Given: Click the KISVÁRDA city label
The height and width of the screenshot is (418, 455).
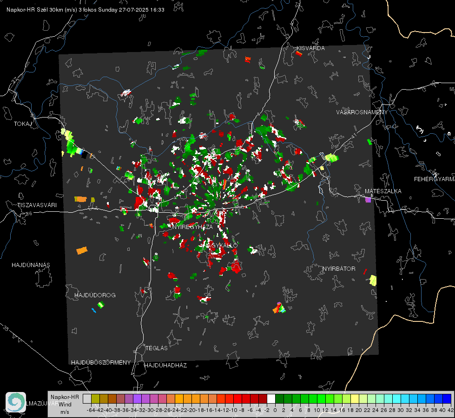Looking at the screenshot, I should (x=310, y=48).
